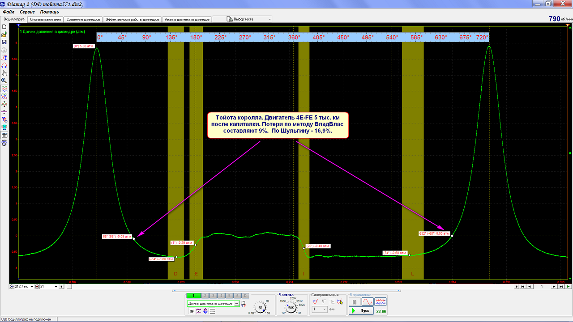Screen dimensions: 573x322
Task: Click the New file icon in the left toolbar
Action: (4, 27)
